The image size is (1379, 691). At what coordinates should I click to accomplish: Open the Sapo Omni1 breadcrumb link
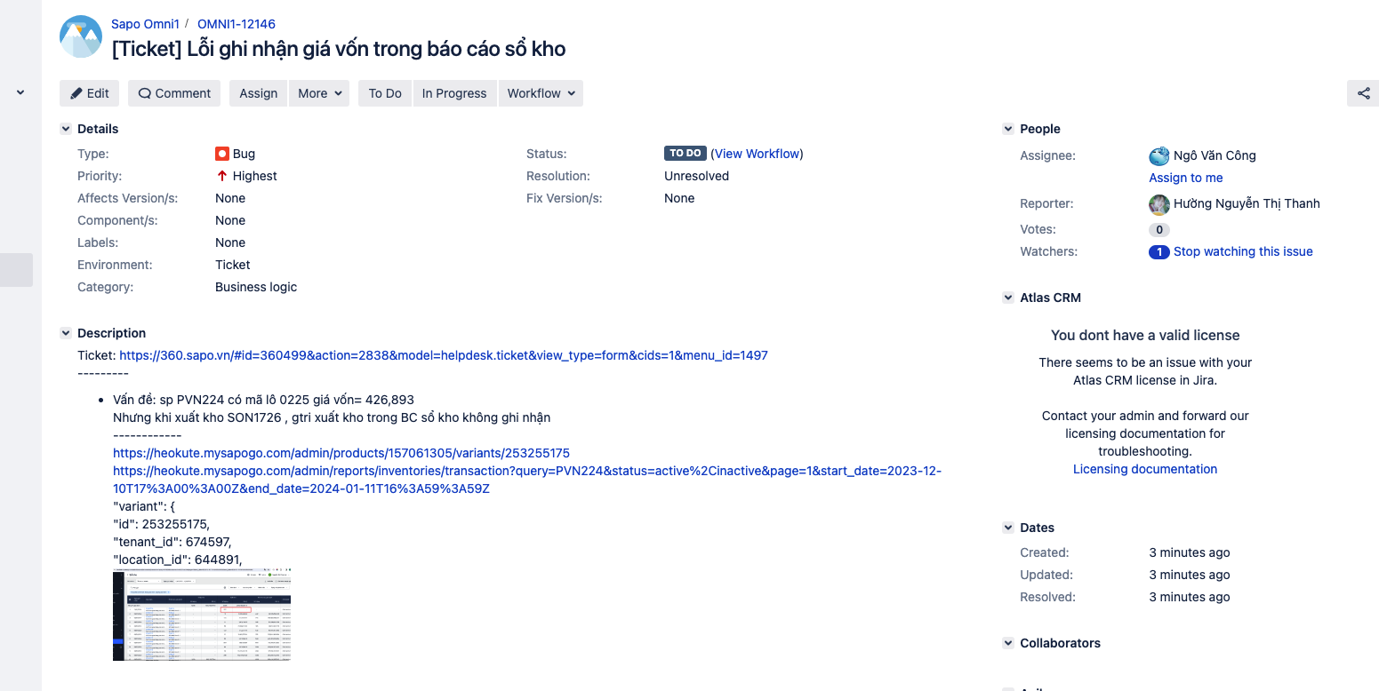144,24
